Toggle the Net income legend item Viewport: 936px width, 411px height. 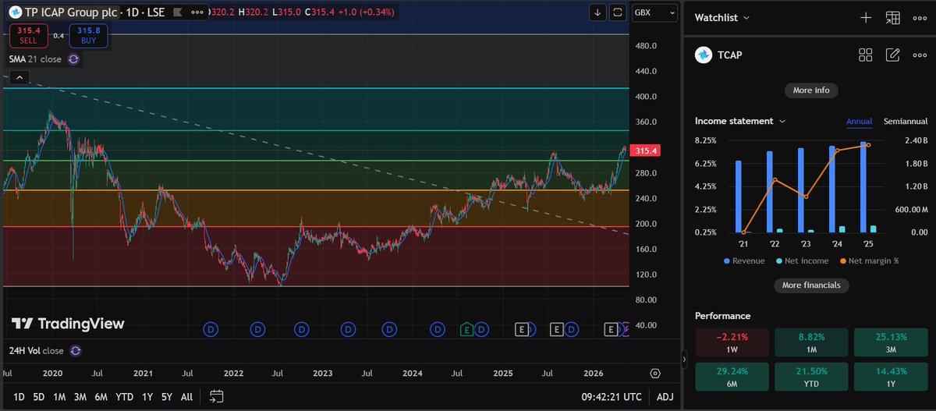[x=803, y=260]
